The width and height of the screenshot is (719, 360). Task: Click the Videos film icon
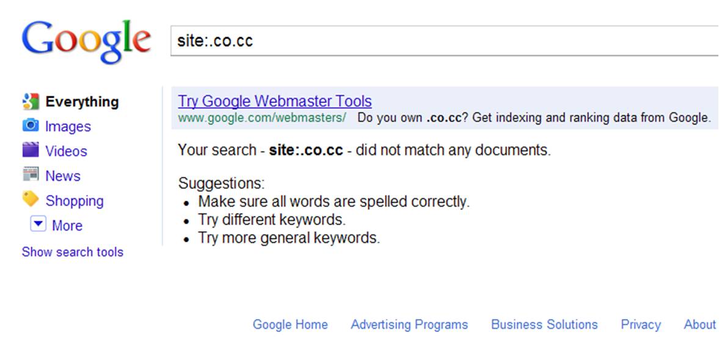point(31,150)
